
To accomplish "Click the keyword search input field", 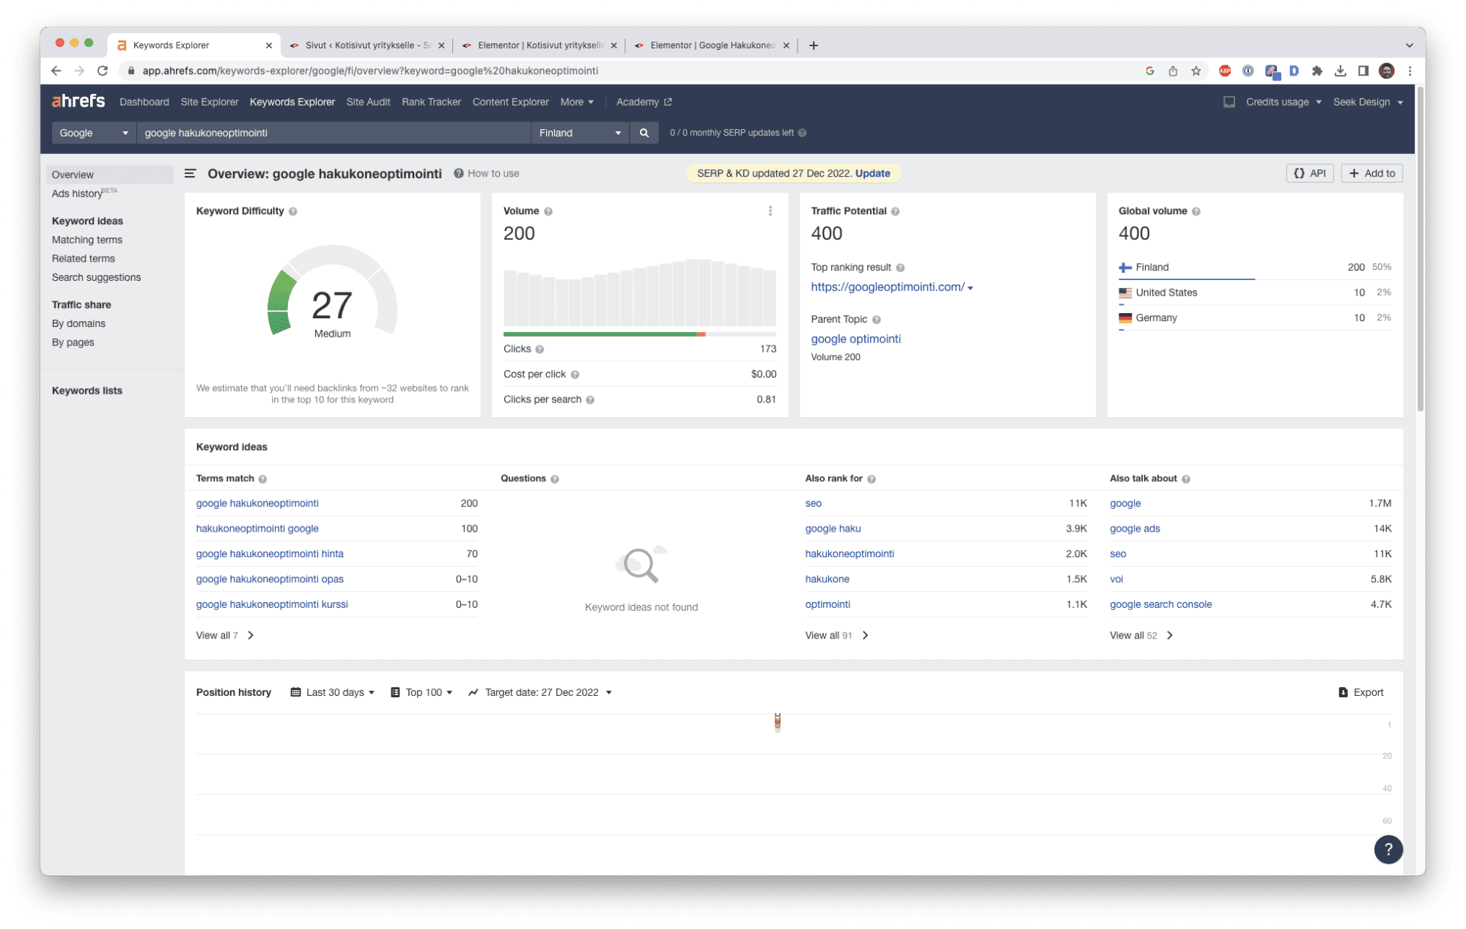I will click(334, 133).
